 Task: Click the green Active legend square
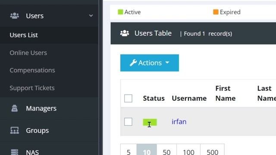tap(120, 12)
